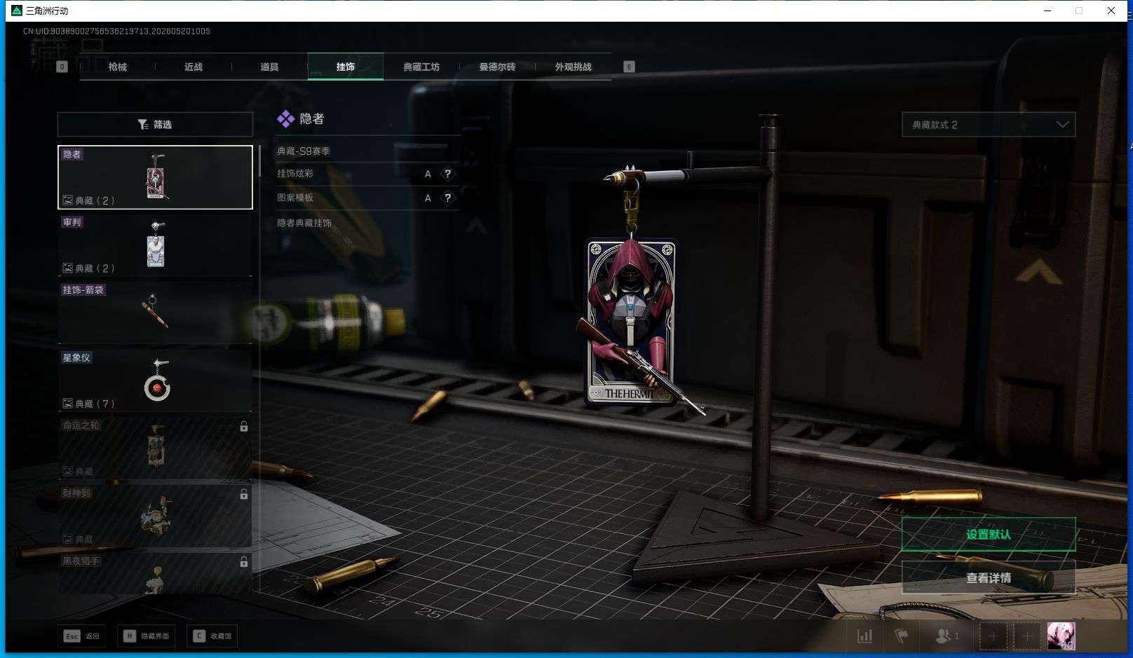The image size is (1133, 658).
Task: Select the 挂饰 tab
Action: [346, 67]
